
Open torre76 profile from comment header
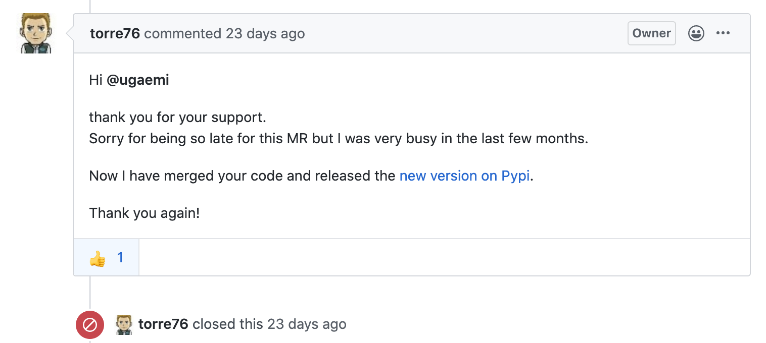[x=115, y=34]
